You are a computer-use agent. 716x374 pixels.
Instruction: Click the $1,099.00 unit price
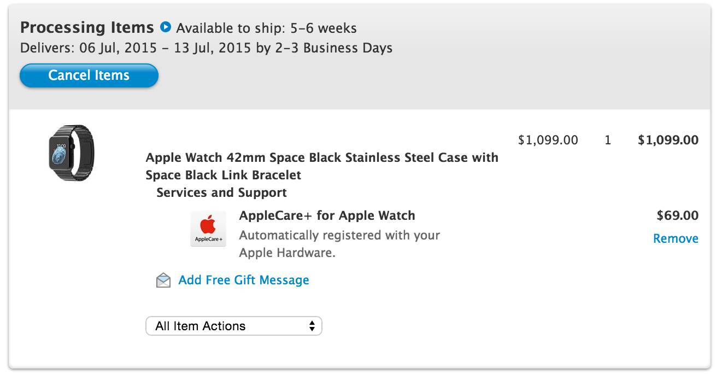[548, 140]
